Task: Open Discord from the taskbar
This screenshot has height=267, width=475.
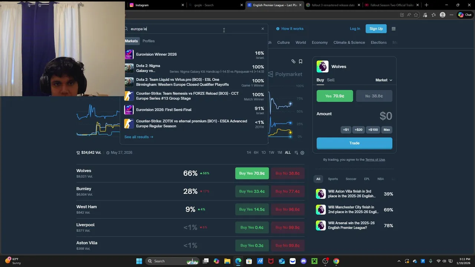Action: tap(304, 261)
